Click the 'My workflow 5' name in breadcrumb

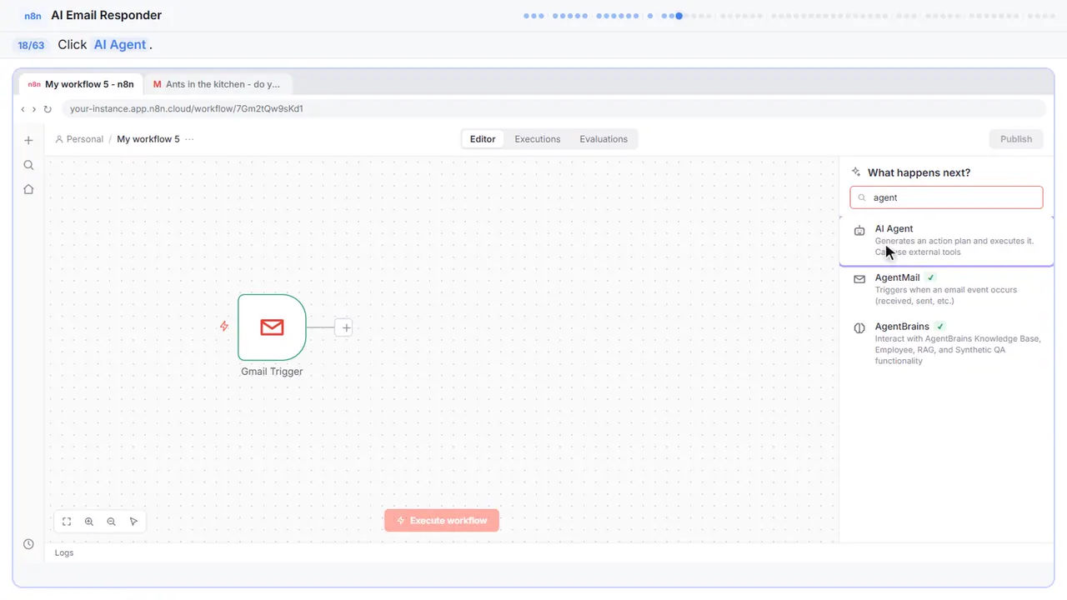(148, 139)
